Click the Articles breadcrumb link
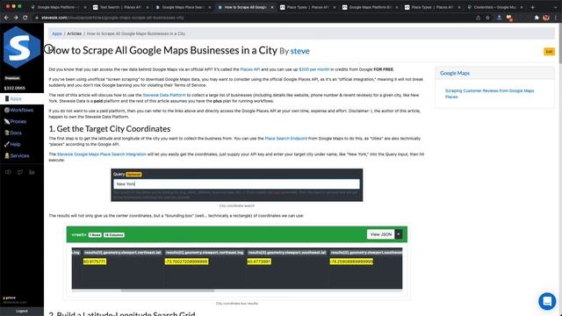 74,33
